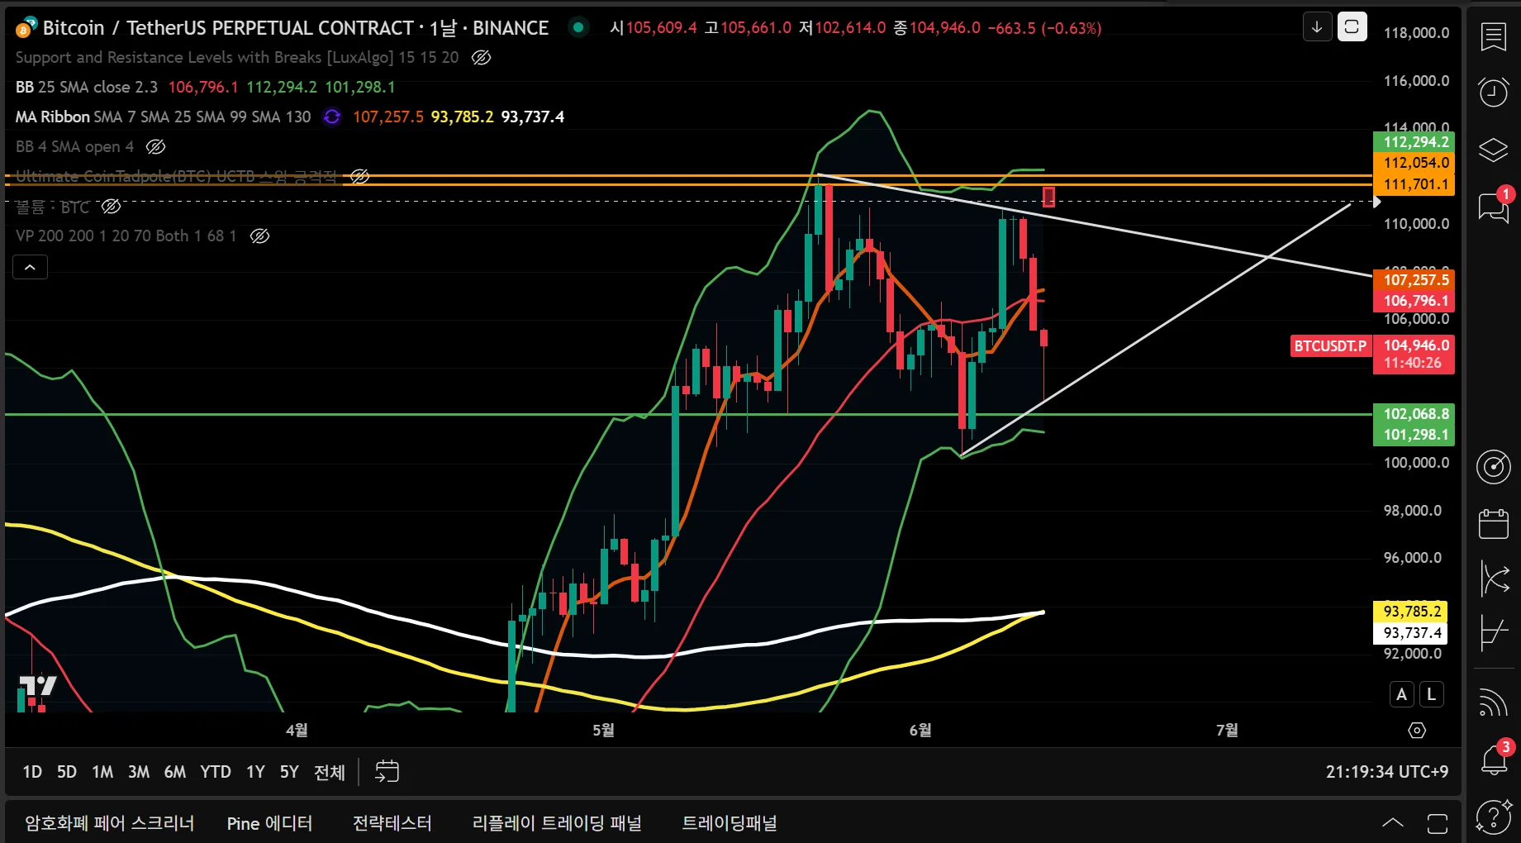
Task: Open the Object Tree layers panel
Action: (1494, 150)
